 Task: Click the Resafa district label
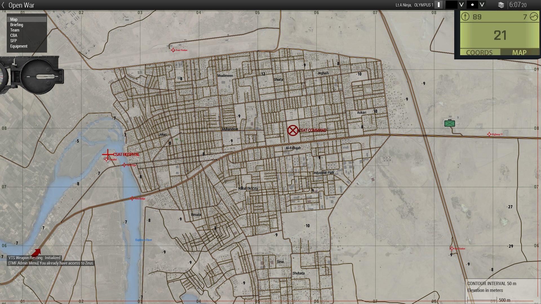click(x=196, y=215)
